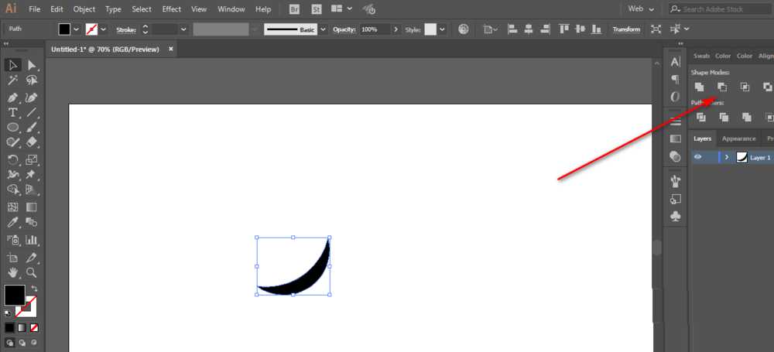This screenshot has height=352, width=774.
Task: Click the Intersect shape mode icon
Action: coord(745,87)
